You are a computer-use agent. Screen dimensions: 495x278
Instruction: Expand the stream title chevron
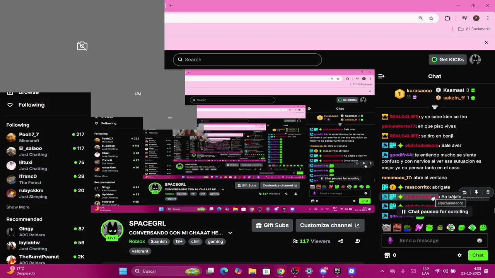230,233
